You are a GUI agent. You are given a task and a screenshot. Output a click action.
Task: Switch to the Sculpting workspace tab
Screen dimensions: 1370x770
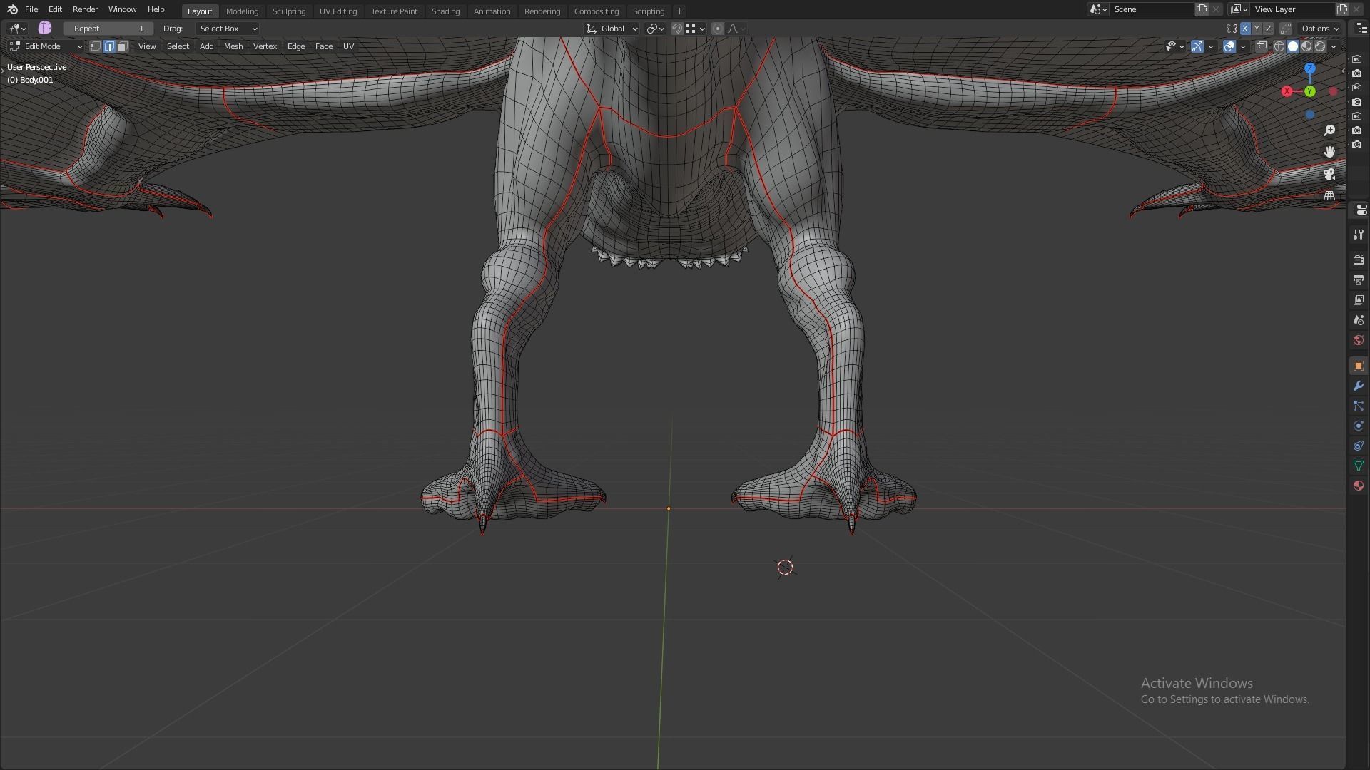(289, 11)
